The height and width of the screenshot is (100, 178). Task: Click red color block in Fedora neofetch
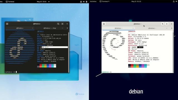coord(41,66)
